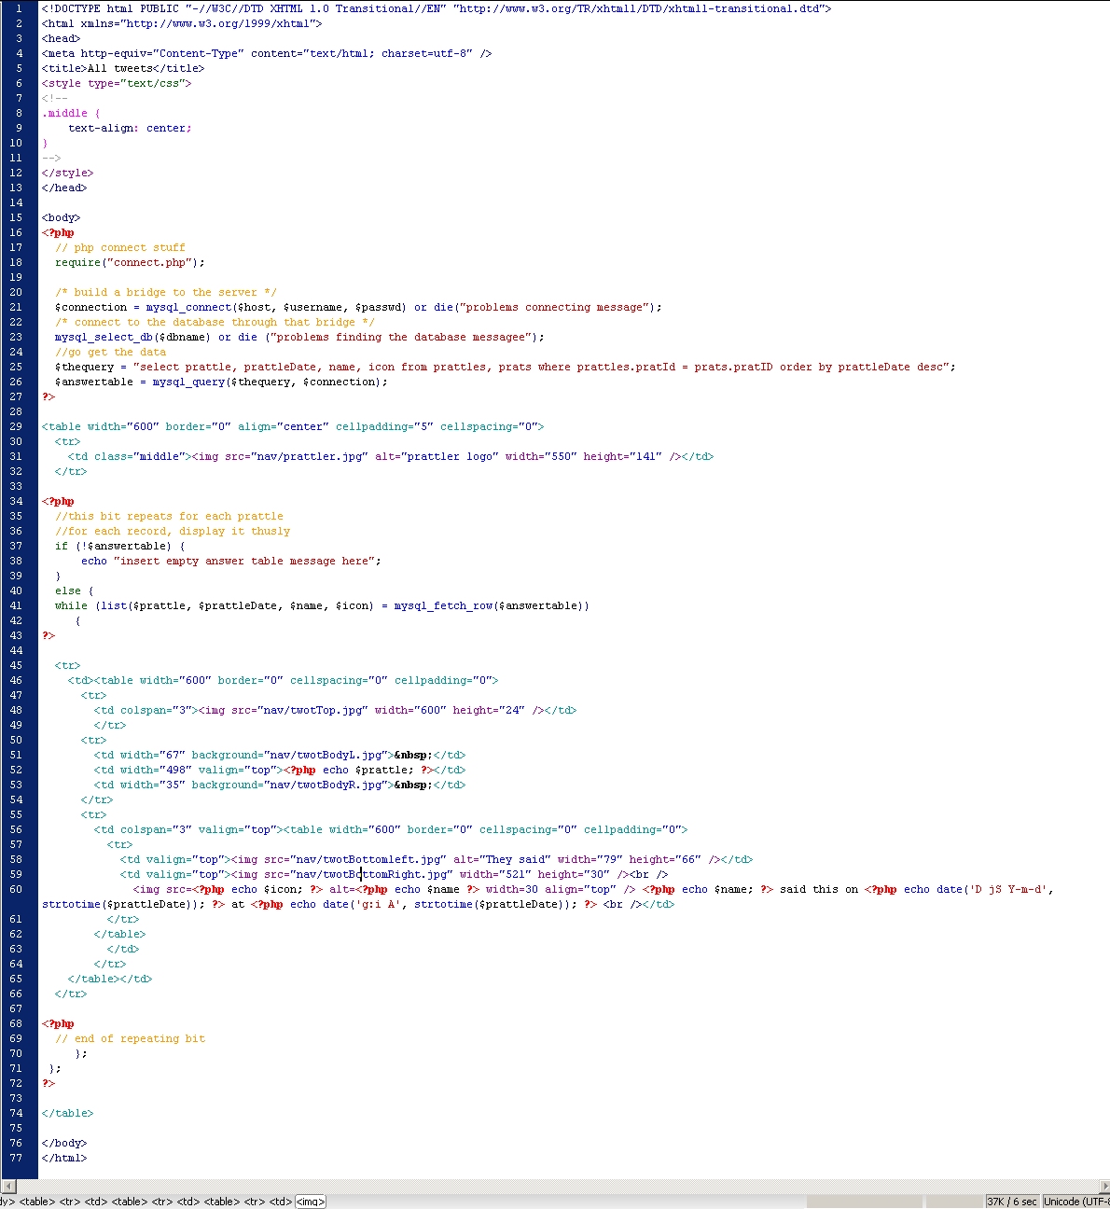Click the closing </html> tag
The width and height of the screenshot is (1110, 1209).
click(64, 1158)
